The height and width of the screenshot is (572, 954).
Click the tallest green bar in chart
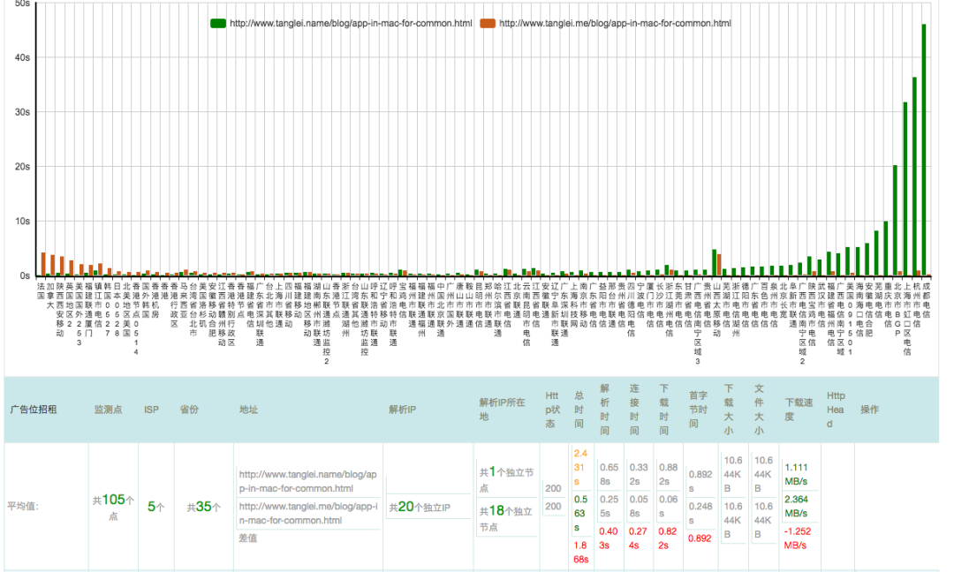924,150
